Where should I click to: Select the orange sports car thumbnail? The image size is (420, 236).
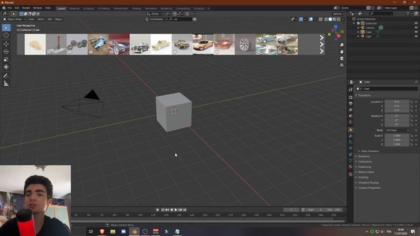point(203,45)
